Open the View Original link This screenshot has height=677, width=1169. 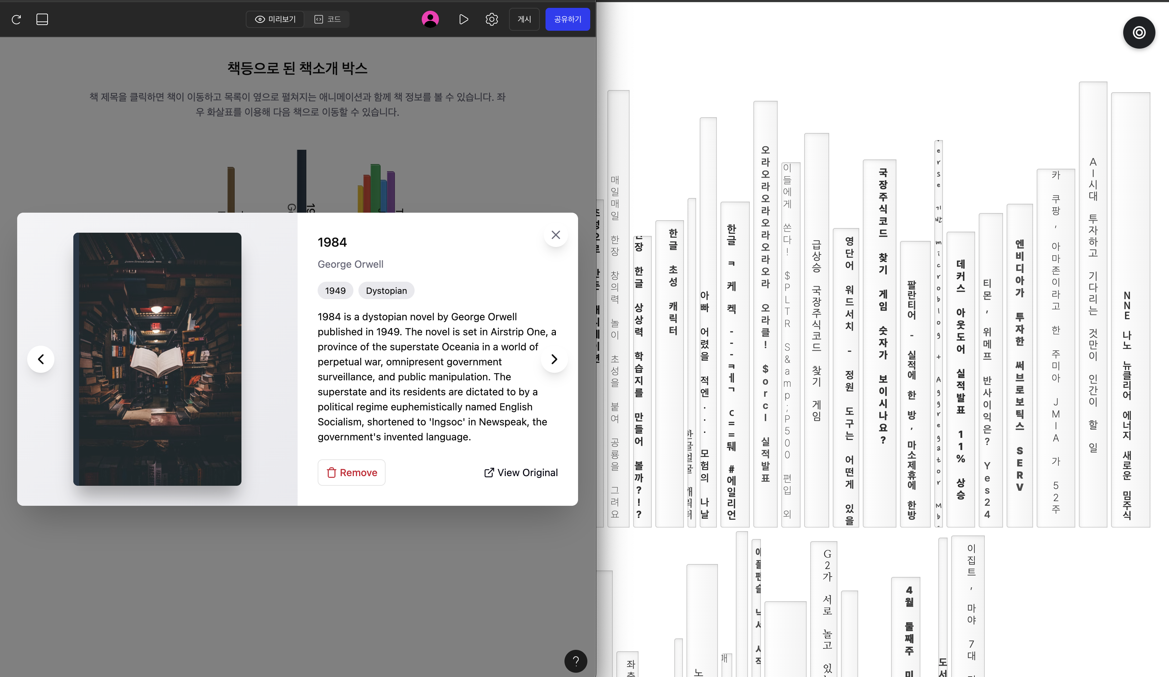[521, 473]
